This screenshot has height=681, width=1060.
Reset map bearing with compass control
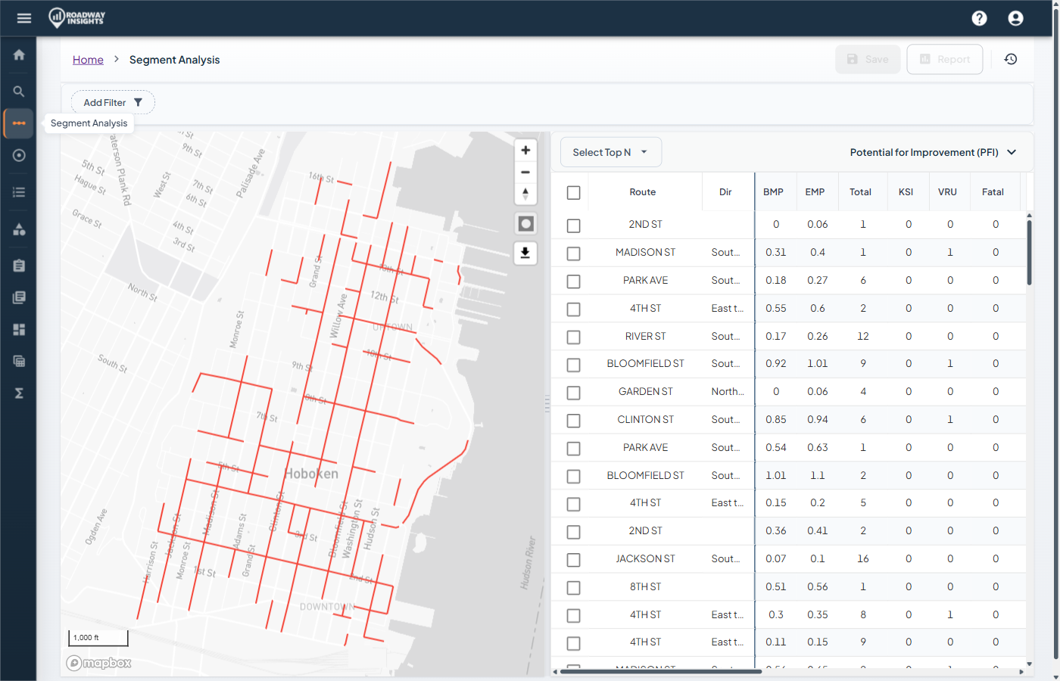click(525, 194)
